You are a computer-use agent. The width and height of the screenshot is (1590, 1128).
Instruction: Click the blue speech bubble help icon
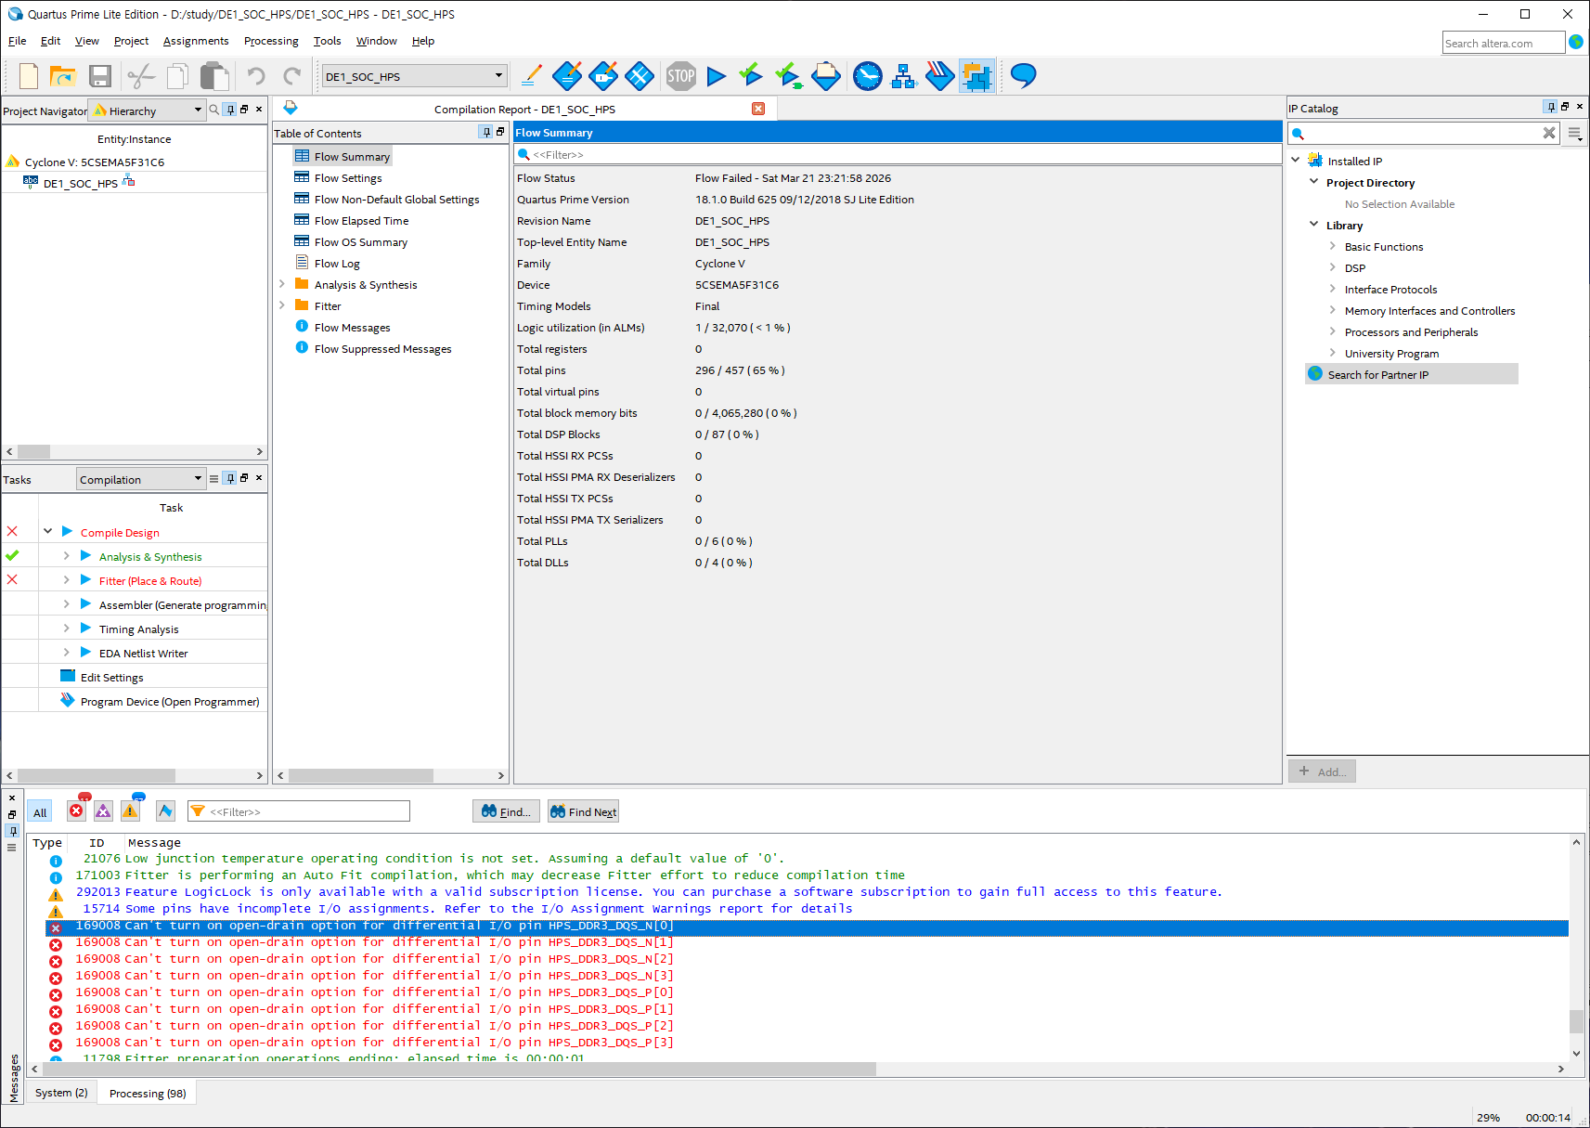[x=1023, y=75]
